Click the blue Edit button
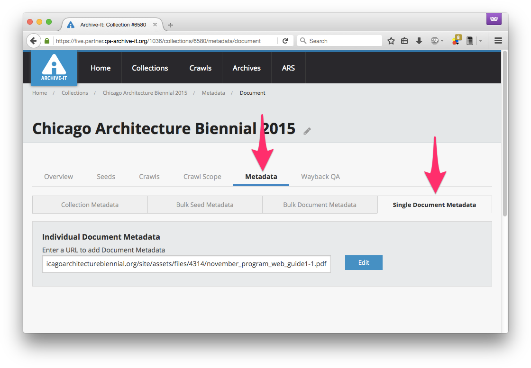This screenshot has height=368, width=531. 364,262
